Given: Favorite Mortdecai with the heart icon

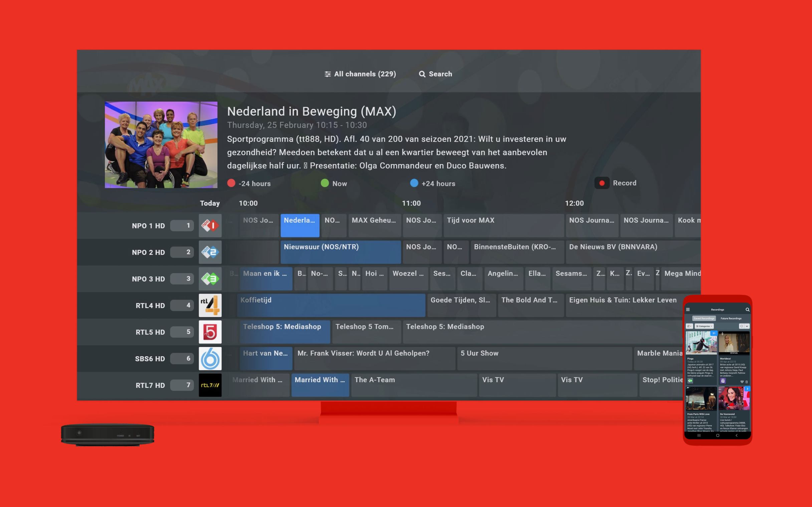Looking at the screenshot, I should (742, 382).
